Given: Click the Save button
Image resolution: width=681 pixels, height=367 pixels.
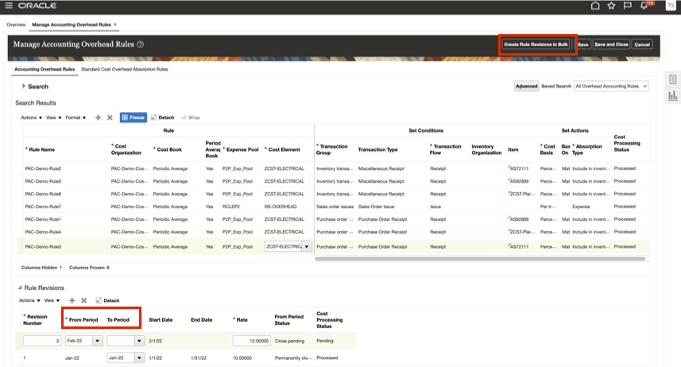Looking at the screenshot, I should [582, 44].
